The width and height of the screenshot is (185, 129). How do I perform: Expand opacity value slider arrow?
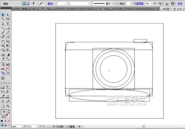152,4
